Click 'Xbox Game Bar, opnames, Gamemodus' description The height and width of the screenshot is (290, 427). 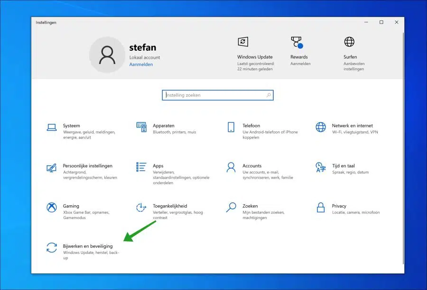[x=86, y=215]
